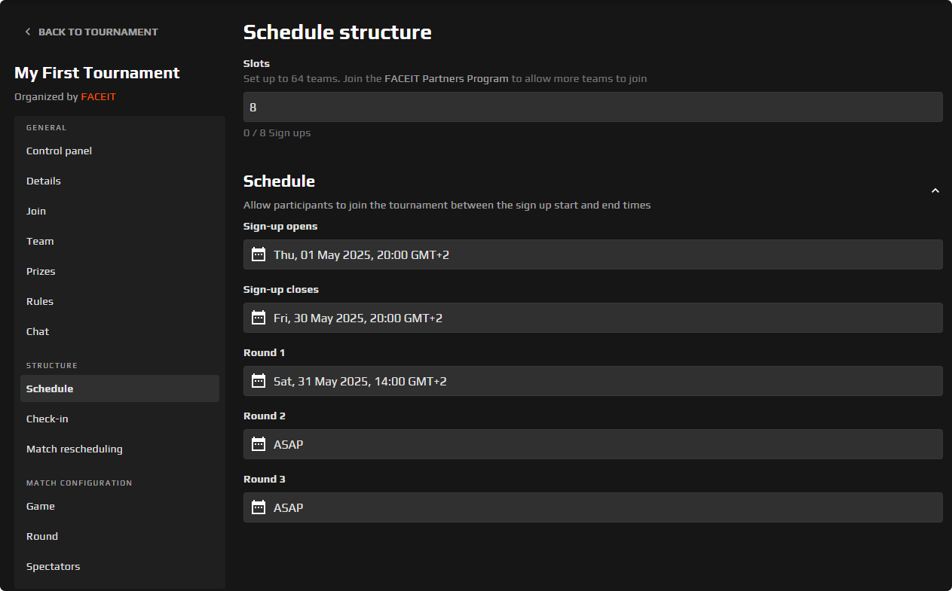
Task: Click the Back to Tournament link
Action: 98,32
